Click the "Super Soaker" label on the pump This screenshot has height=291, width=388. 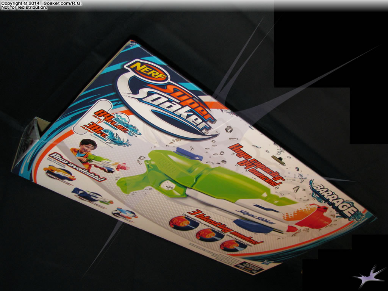(x=256, y=218)
